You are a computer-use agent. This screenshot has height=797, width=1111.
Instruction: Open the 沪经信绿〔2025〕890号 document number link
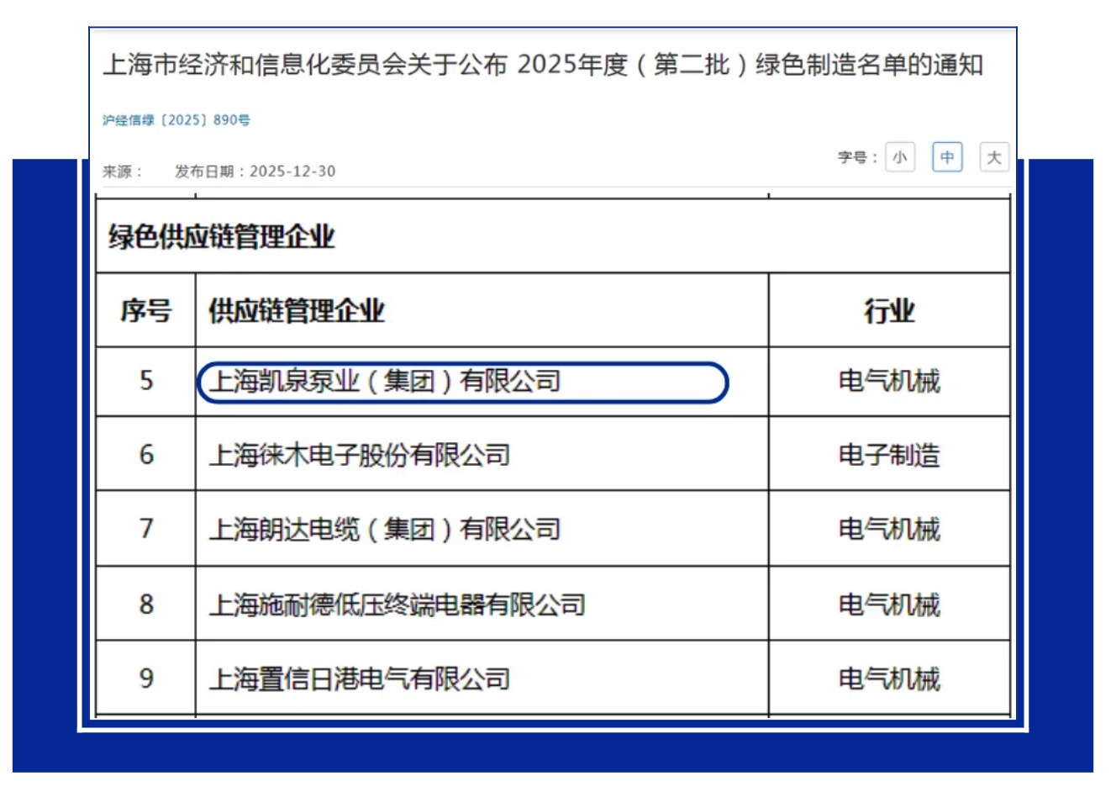pos(176,120)
